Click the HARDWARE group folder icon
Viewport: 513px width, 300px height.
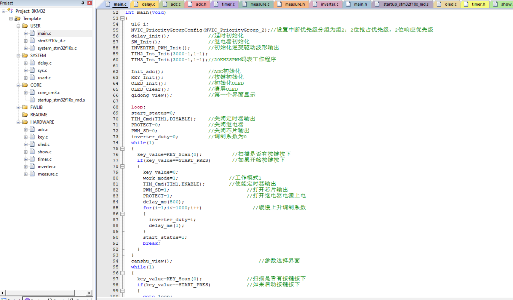coord(25,122)
